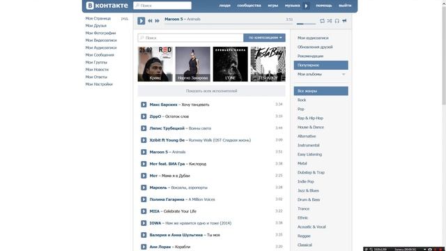Play the Xzibit ft Young De track

144,140
